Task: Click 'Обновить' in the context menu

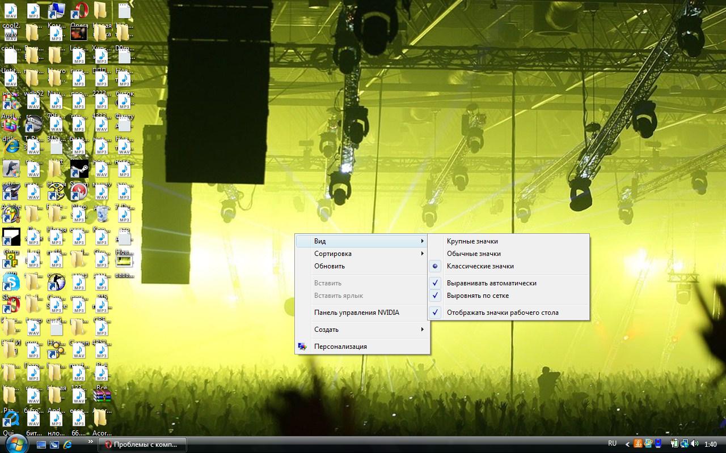Action: [x=362, y=266]
